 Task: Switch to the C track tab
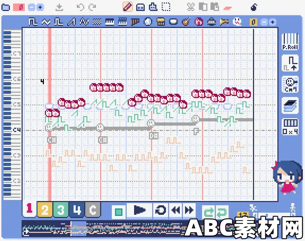pos(92,210)
